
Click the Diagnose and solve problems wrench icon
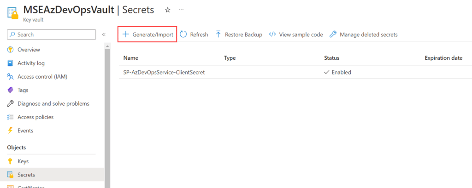coord(10,103)
